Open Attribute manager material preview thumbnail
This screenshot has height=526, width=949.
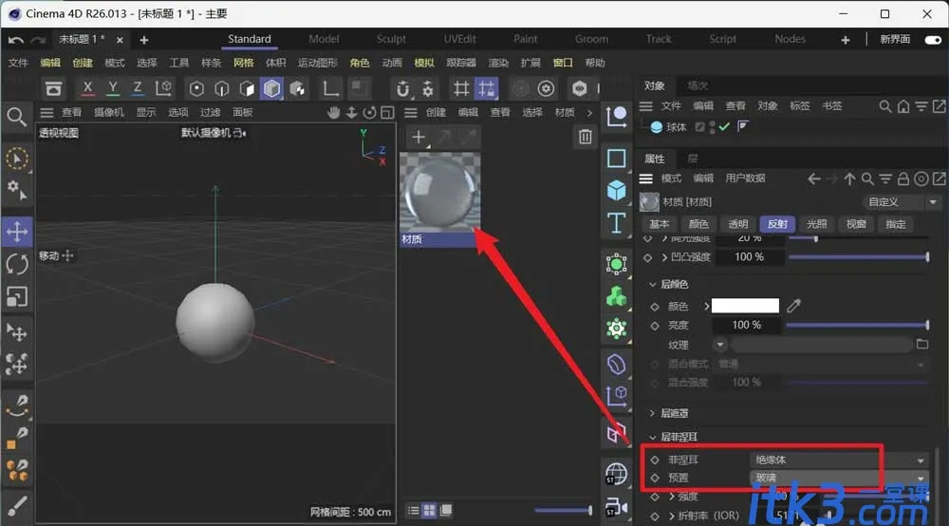tap(649, 201)
